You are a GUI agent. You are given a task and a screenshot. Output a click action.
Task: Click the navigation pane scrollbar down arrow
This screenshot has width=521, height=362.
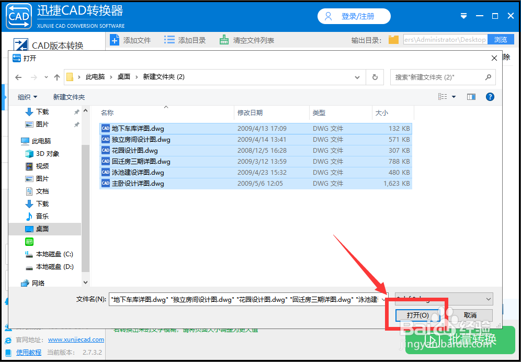click(85, 282)
